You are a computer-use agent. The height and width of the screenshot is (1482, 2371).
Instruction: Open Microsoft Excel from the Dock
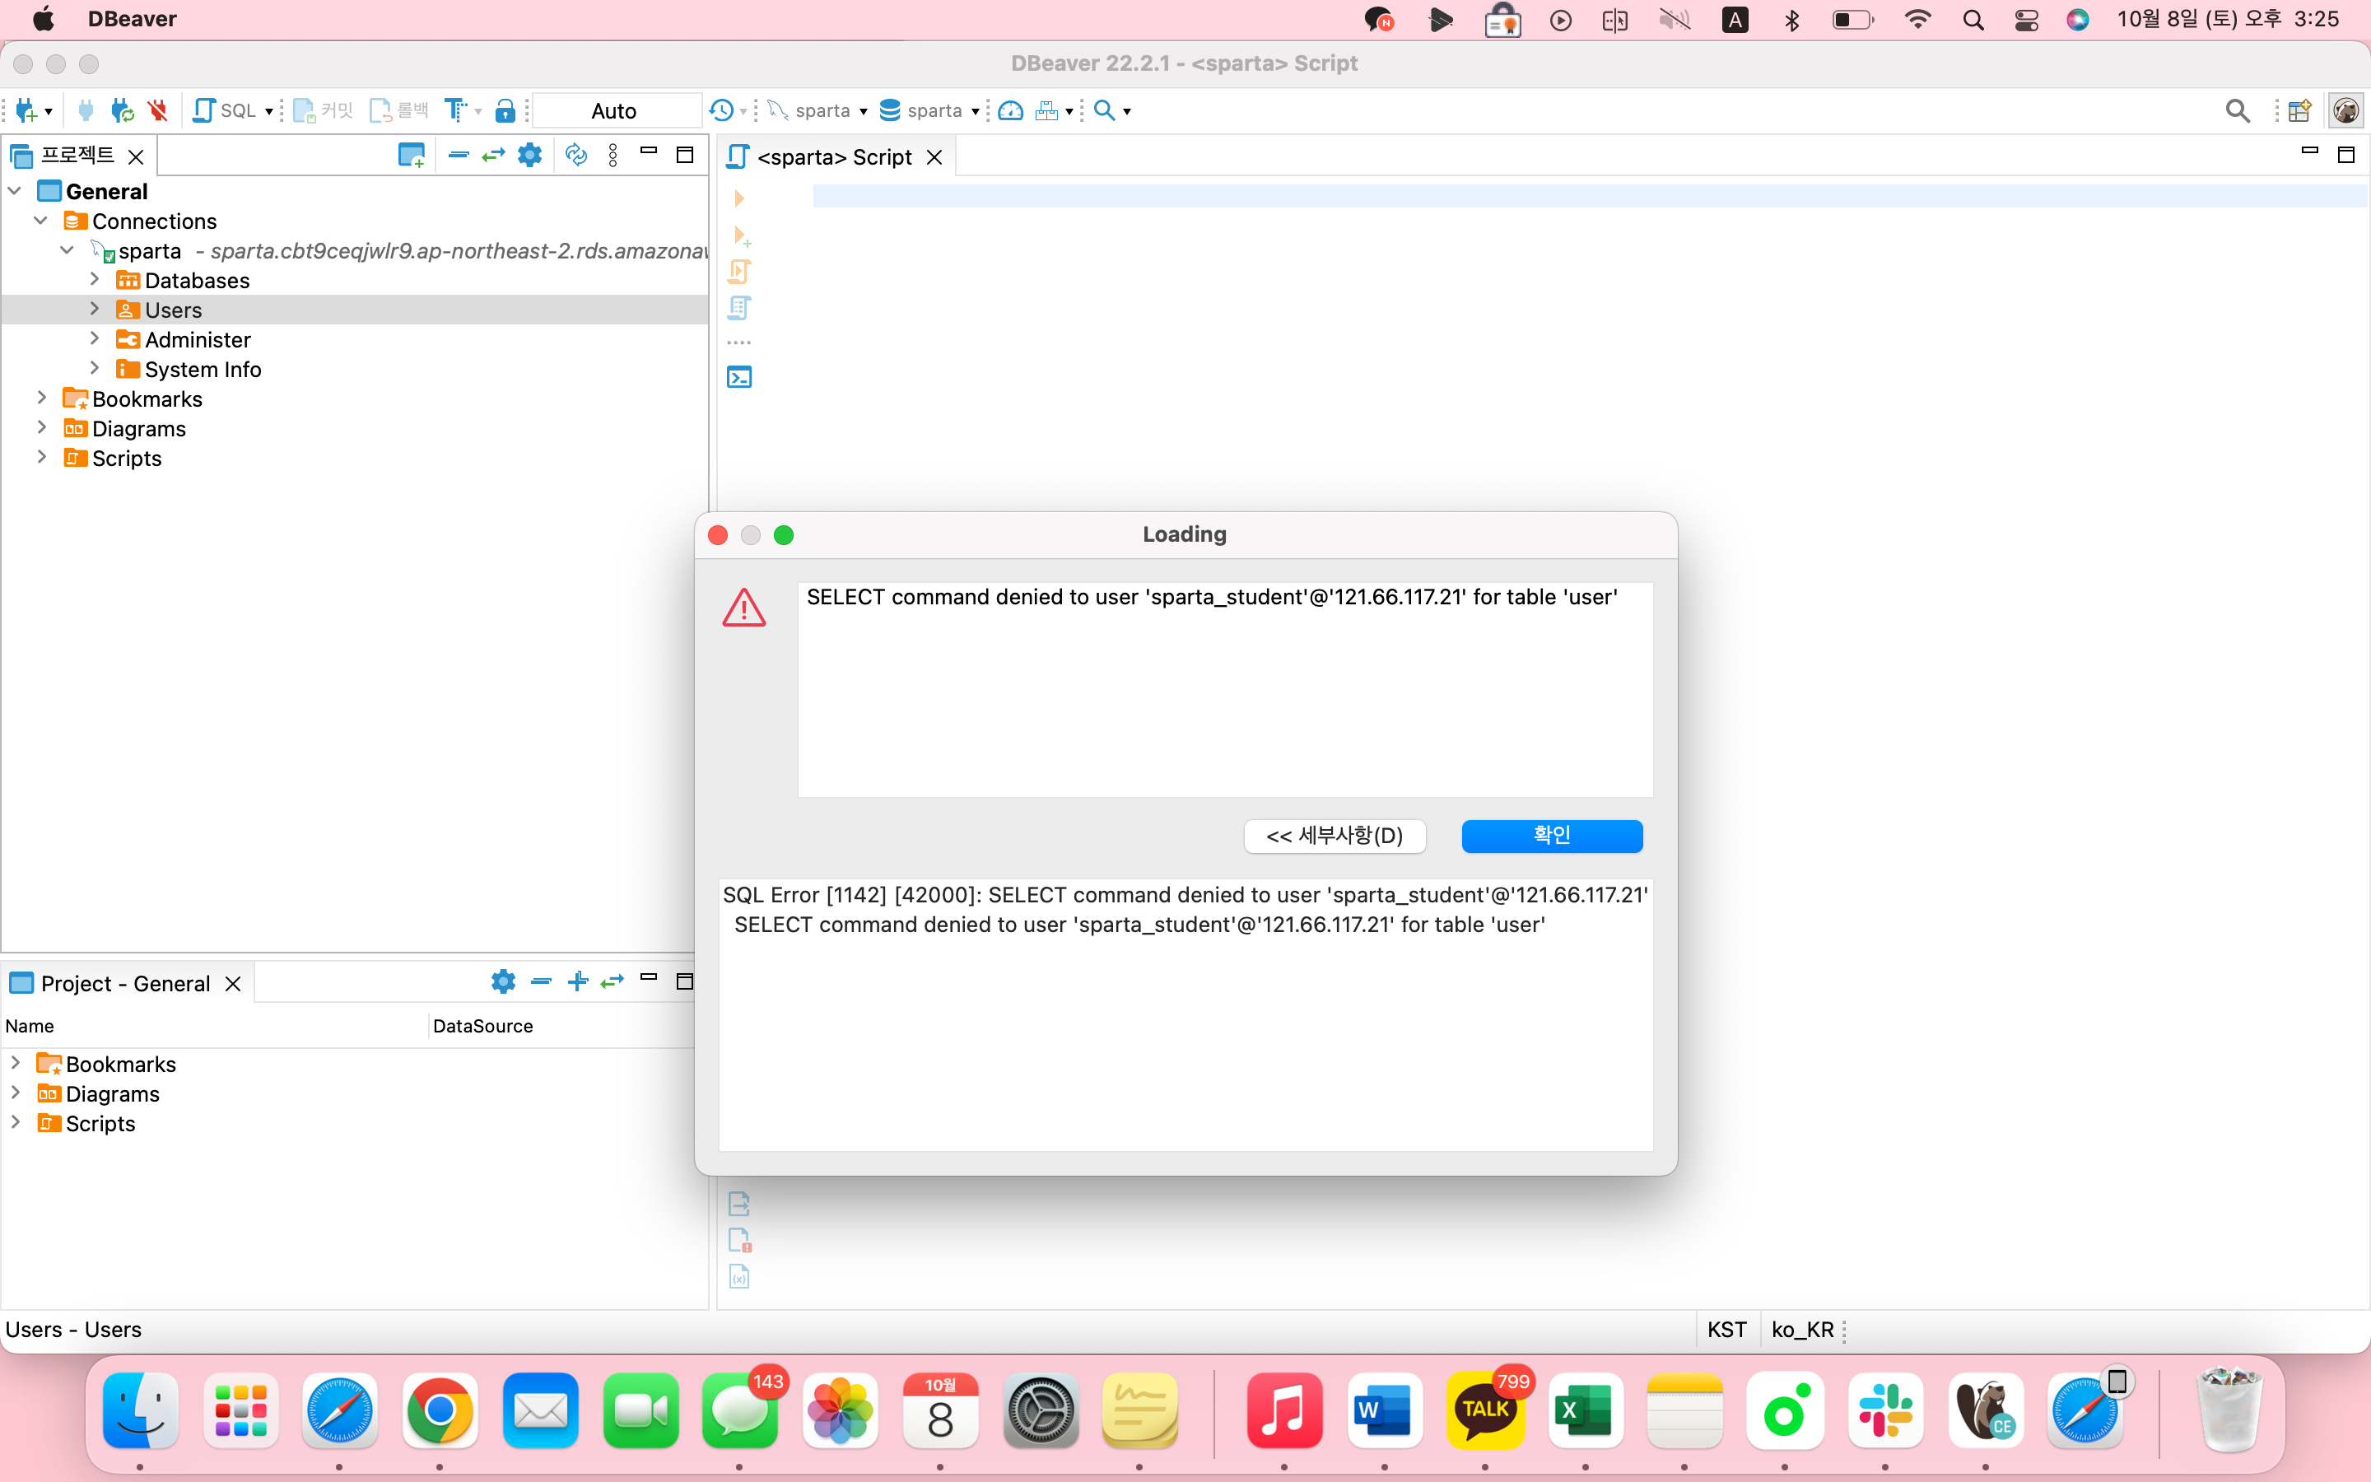[1586, 1411]
